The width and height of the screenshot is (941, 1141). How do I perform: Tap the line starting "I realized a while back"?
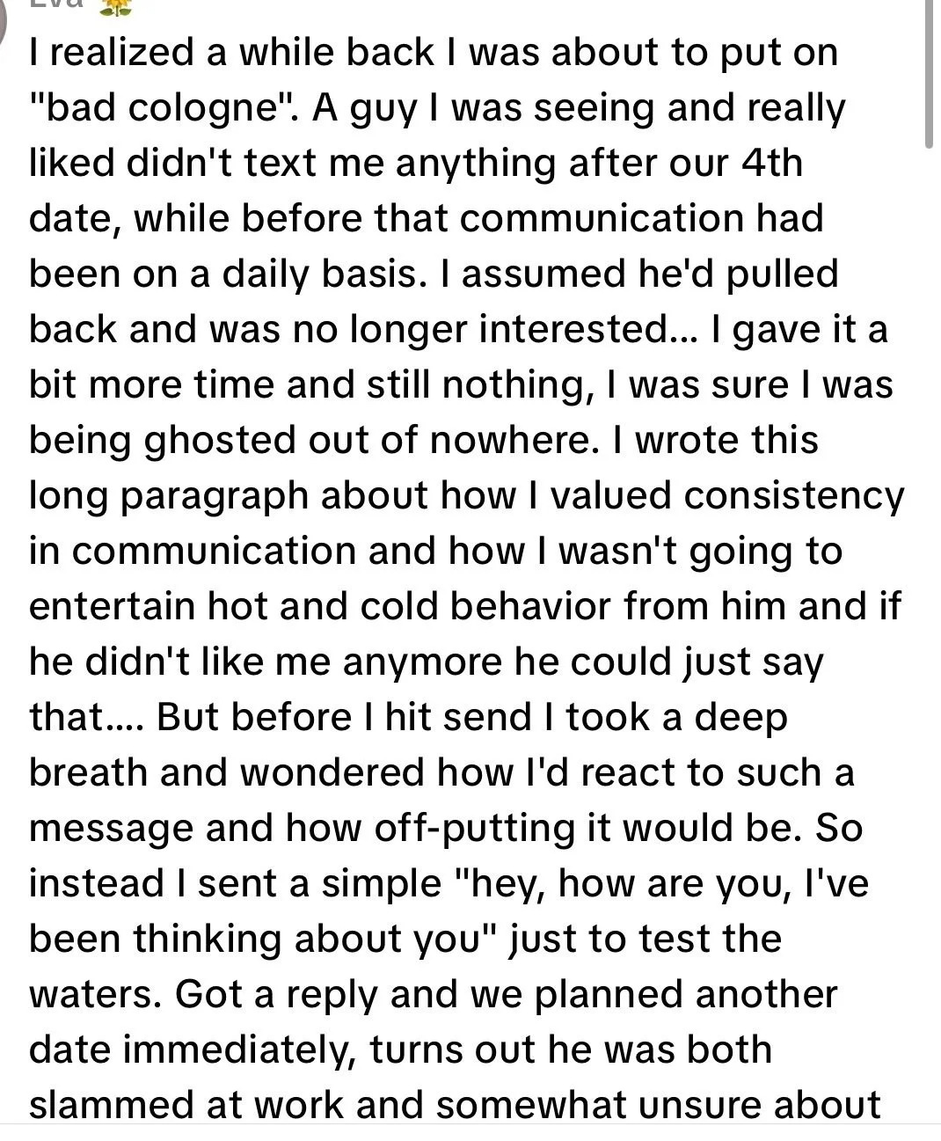coord(434,53)
